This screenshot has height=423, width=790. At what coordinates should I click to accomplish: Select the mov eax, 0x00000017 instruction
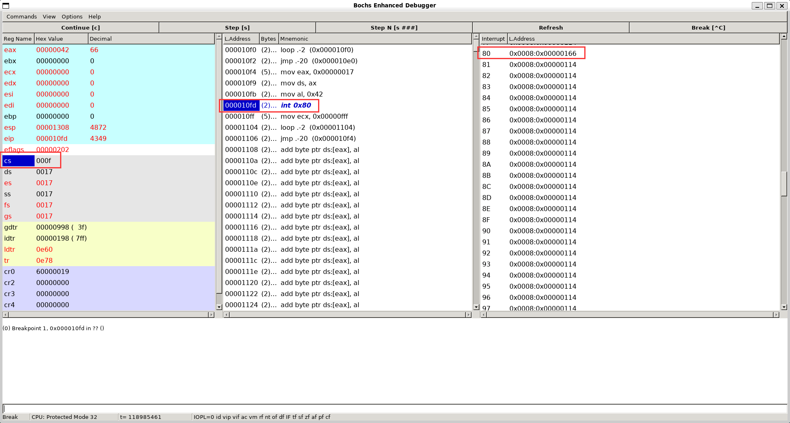tap(347, 72)
